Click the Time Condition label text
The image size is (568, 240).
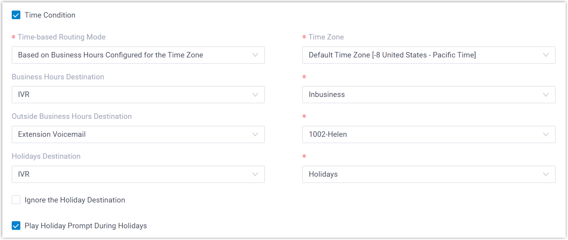(50, 15)
